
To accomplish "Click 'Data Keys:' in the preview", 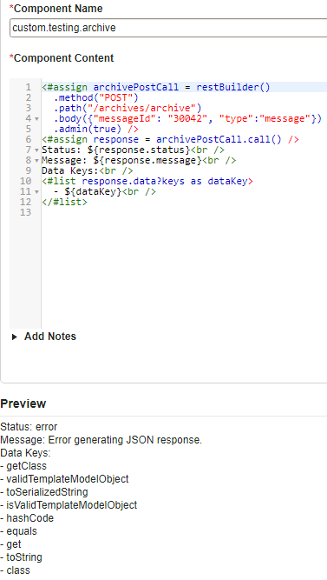I will [x=25, y=453].
